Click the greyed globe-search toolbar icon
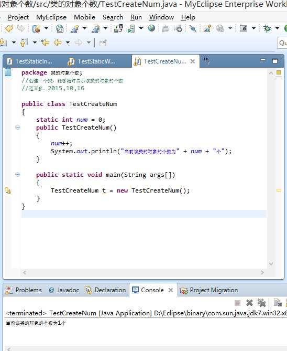287x351 pixels. tap(220, 28)
